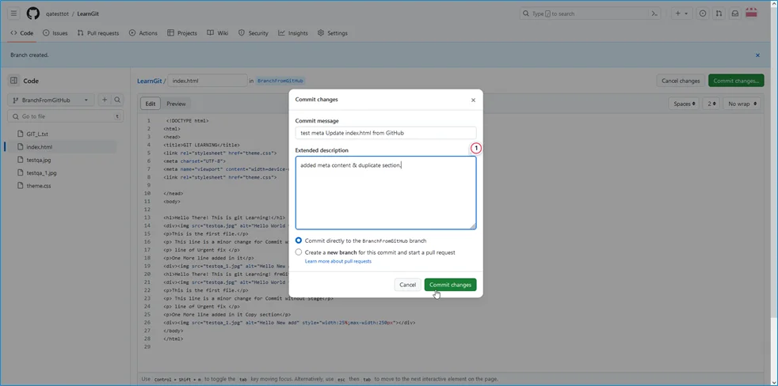Viewport: 778px width, 386px height.
Task: Switch to the Preview tab
Action: pos(176,104)
